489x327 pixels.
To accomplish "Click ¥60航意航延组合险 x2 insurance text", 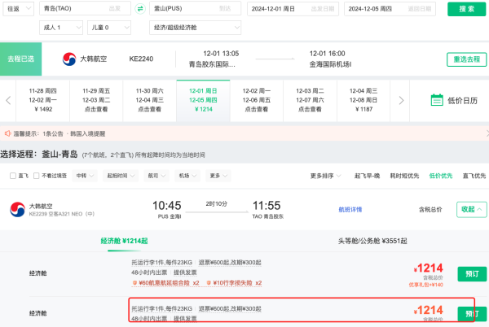I will tap(169, 283).
